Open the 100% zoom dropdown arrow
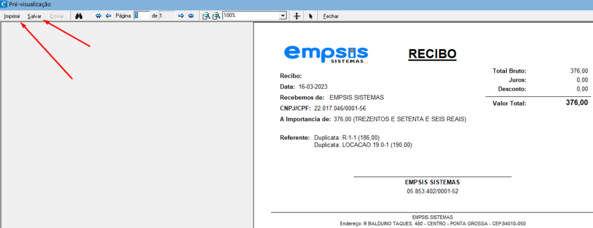Viewport: 593px width, 228px height. click(x=283, y=16)
